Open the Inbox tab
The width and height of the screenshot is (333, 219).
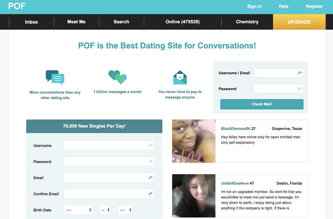coord(31,22)
